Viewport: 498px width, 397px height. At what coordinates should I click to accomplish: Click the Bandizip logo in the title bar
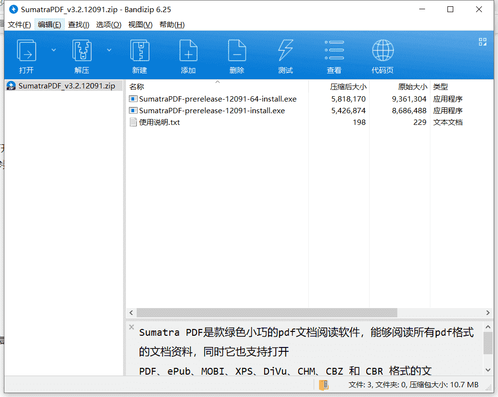pyautogui.click(x=13, y=10)
